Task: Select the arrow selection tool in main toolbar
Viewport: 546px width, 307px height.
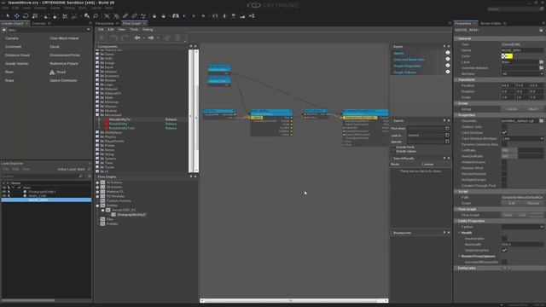Action: coord(8,16)
